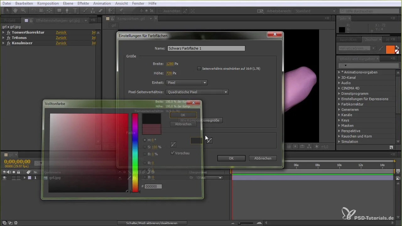Click the orange fill color swatch in Zeichen
The width and height of the screenshot is (402, 226).
(390, 49)
